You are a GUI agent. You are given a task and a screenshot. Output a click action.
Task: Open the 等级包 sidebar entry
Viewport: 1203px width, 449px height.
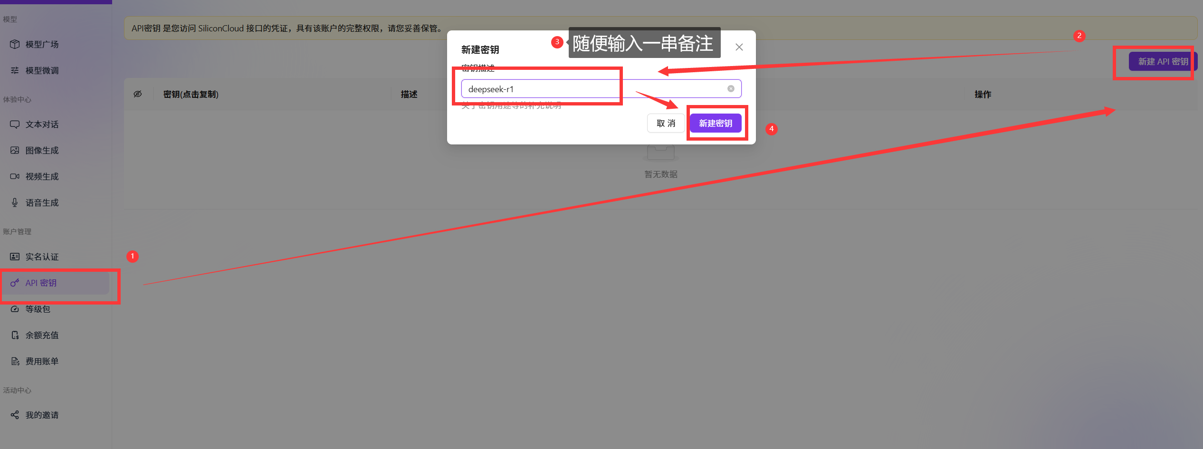[38, 309]
